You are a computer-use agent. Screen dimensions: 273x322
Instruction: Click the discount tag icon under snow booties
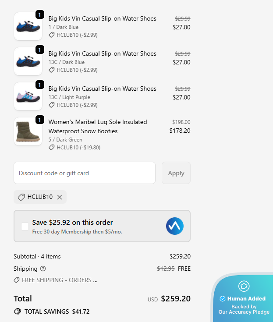pos(52,148)
